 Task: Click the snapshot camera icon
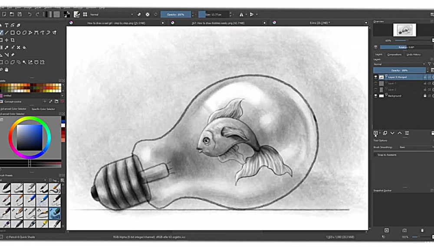click(404, 231)
